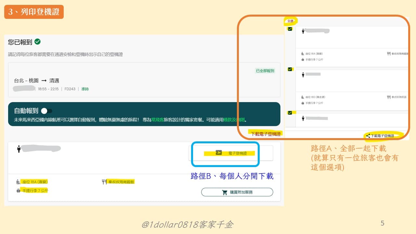Click the 自動報到 heading
The width and height of the screenshot is (416, 234).
coord(26,111)
